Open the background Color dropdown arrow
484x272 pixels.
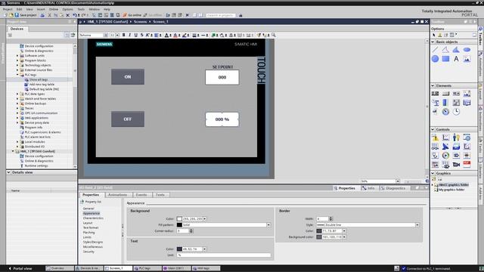pyautogui.click(x=205, y=218)
